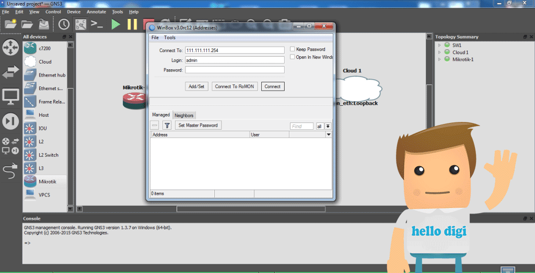Click the Connect button
Screen dimensions: 535x273
tap(273, 86)
